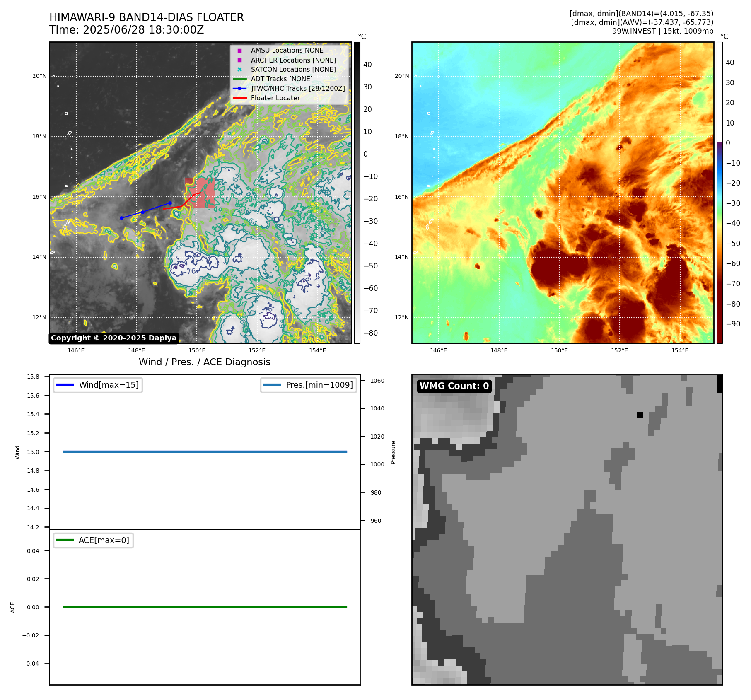The width and height of the screenshot is (751, 700).
Task: Click the rainbow temperature colorbar beside color map
Action: 720,193
